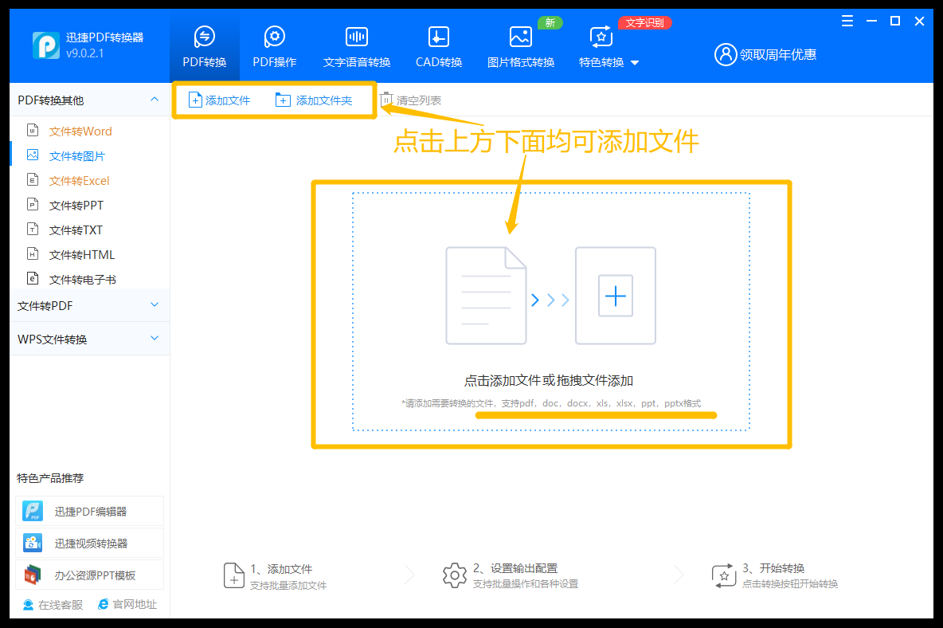Image resolution: width=943 pixels, height=628 pixels.
Task: Expand the WPS文件转换 section
Action: pos(154,338)
